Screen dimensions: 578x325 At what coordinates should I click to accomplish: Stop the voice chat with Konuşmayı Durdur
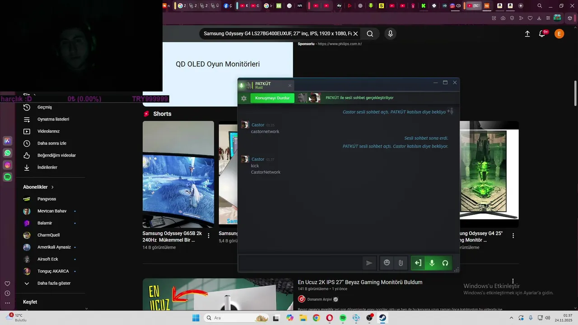click(x=272, y=98)
